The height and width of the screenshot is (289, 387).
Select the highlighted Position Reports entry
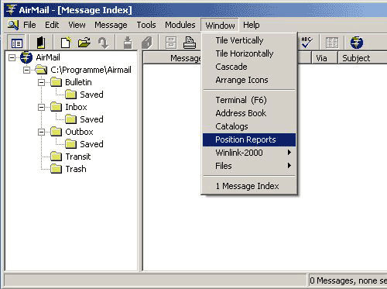pos(249,139)
